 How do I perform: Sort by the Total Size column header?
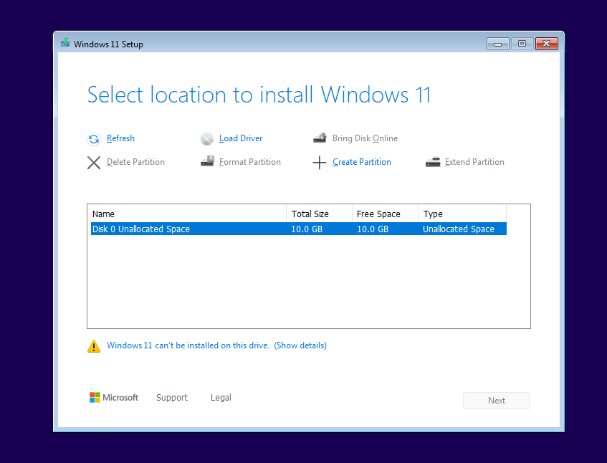click(319, 214)
